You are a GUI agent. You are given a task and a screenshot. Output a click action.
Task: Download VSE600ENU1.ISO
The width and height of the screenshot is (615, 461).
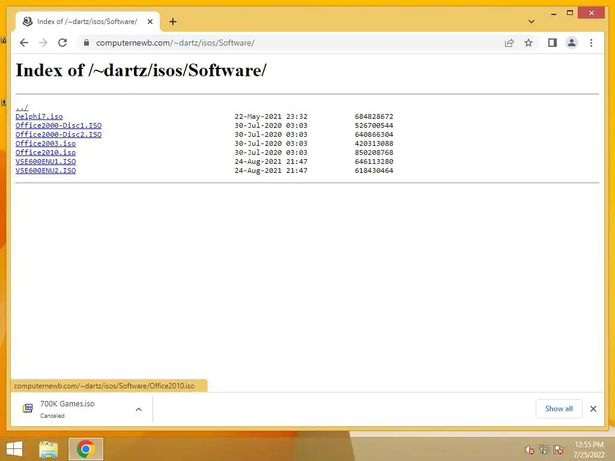tap(46, 161)
